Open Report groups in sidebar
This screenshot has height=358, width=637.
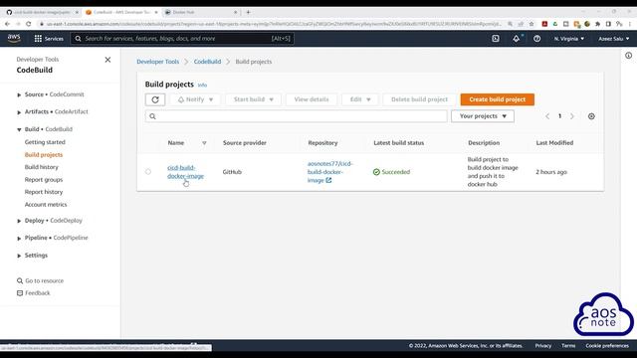click(44, 179)
